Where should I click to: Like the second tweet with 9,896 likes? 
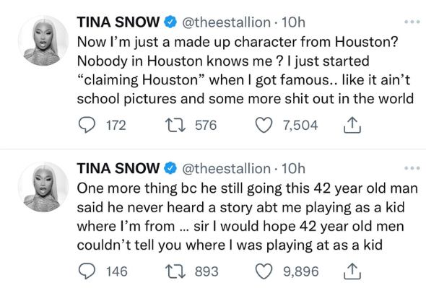pos(264,271)
